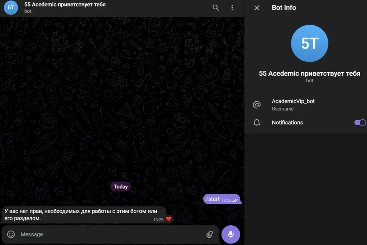367x245 pixels.
Task: Click the Username caption under AcademicVip_bot
Action: click(x=282, y=109)
